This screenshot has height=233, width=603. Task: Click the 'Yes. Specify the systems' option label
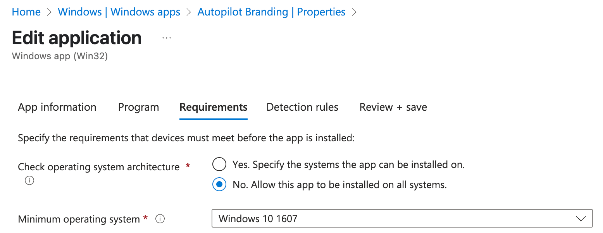pyautogui.click(x=348, y=164)
